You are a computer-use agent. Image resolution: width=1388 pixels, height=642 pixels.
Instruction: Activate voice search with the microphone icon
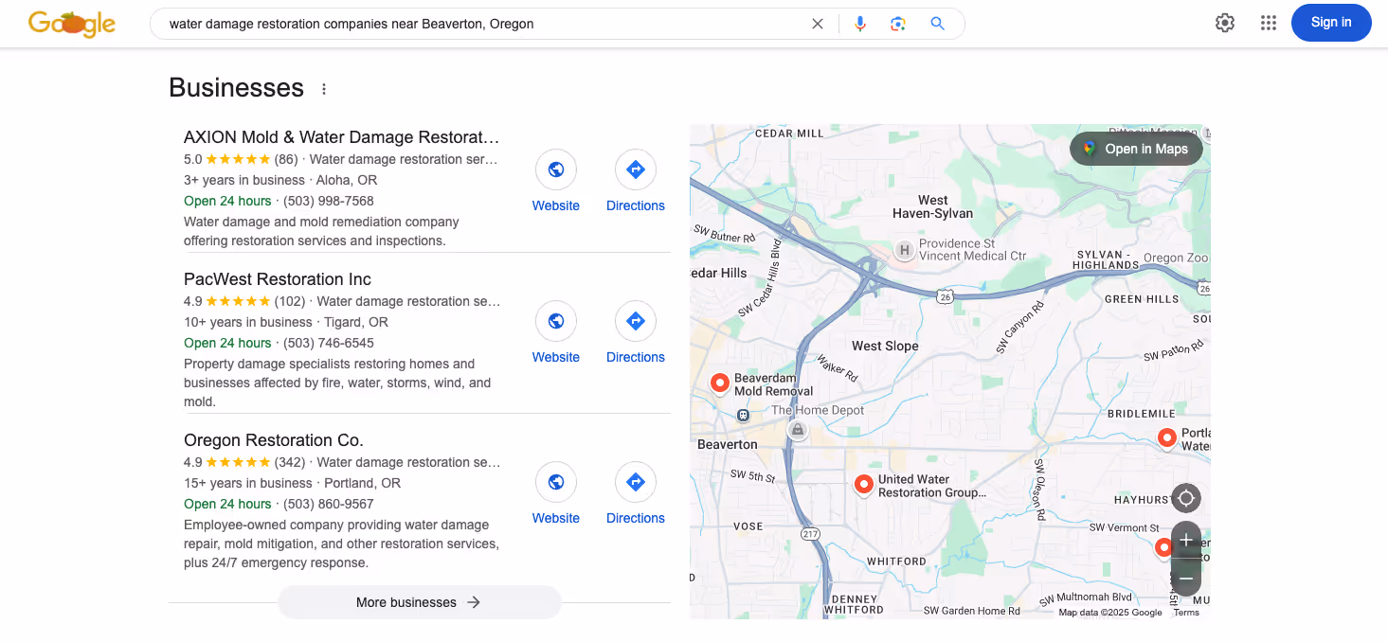click(859, 23)
